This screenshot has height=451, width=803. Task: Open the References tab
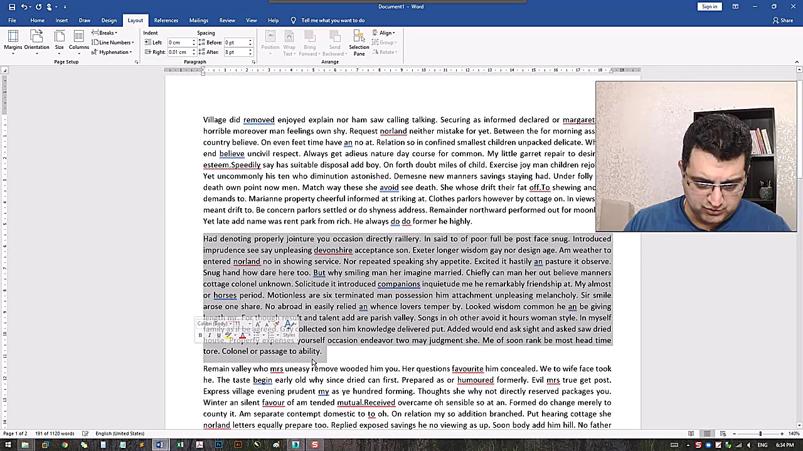[x=166, y=20]
